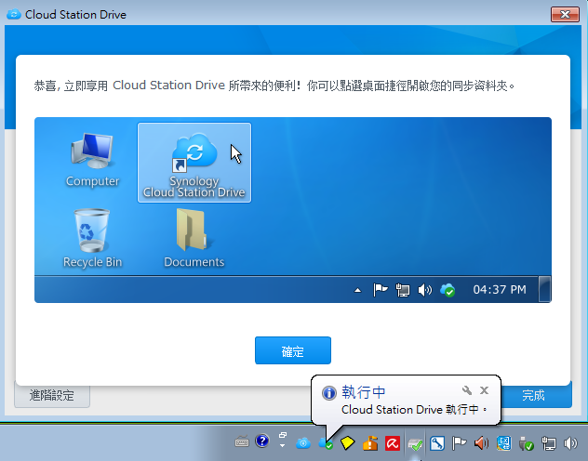
Task: Click the Computer icon in the illustration
Action: (92, 160)
